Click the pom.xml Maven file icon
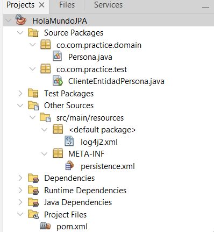214x232 pixels. (x=45, y=227)
